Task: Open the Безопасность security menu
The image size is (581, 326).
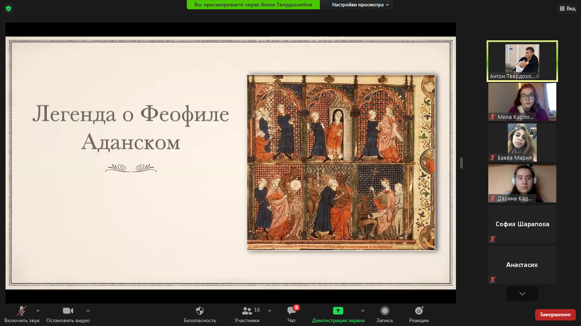Action: click(200, 315)
